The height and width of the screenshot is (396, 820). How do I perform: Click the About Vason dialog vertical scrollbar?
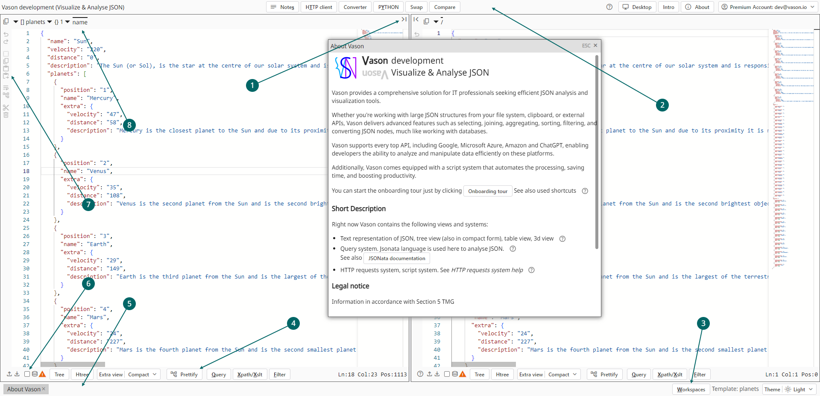[x=597, y=152]
